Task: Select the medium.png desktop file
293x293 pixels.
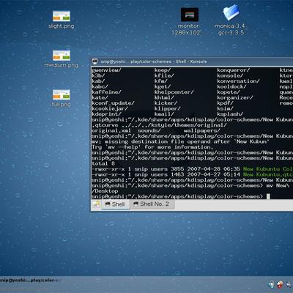Action: [x=62, y=59]
